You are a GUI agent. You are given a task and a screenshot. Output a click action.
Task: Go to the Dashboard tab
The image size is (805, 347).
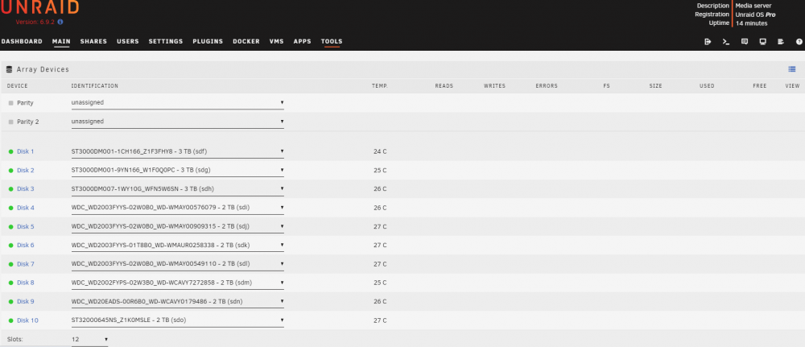click(22, 42)
